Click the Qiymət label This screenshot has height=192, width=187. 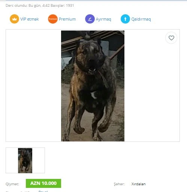[x=12, y=184]
